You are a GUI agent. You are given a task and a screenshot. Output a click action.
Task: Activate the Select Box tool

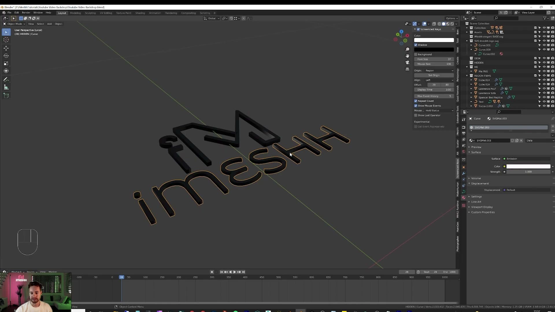[x=6, y=32]
